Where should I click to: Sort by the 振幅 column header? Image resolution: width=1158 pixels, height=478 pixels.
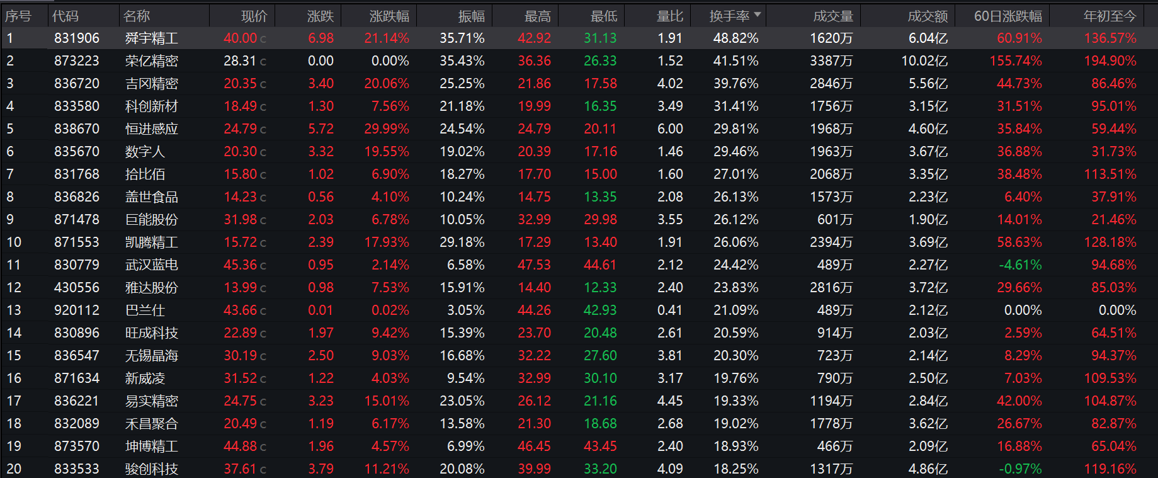pos(472,16)
